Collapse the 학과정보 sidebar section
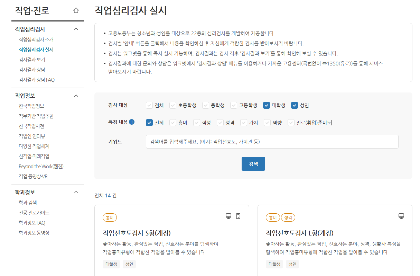 coord(76,192)
